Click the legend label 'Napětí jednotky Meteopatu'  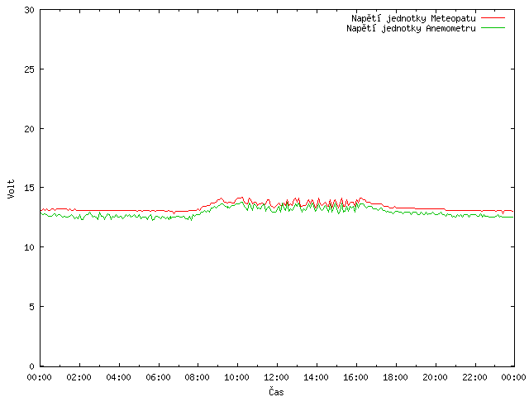413,18
